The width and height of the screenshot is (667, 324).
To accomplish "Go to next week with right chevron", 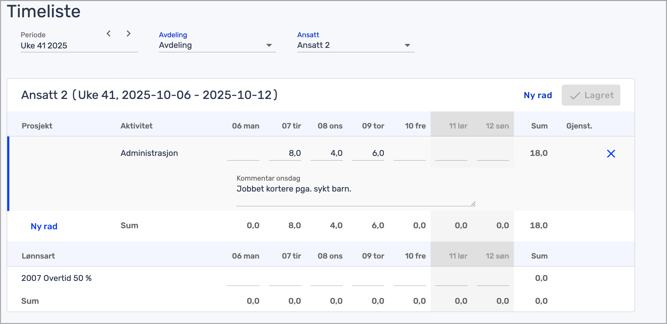I will (128, 34).
